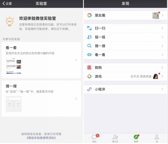This screenshot has height=144, width=168.
Task: Select the 发现 discover tab
Action: point(136,138)
